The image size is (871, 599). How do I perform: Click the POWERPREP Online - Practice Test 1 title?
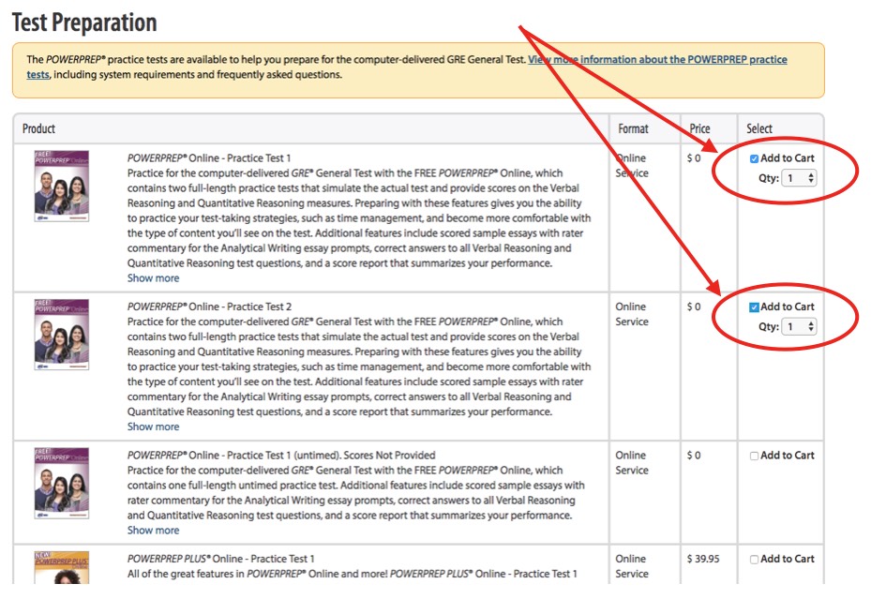point(209,158)
